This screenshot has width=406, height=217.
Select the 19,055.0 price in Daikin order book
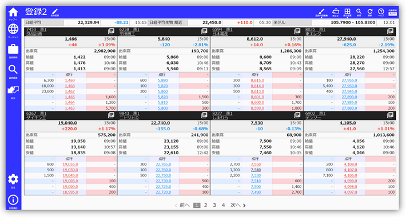70,164
